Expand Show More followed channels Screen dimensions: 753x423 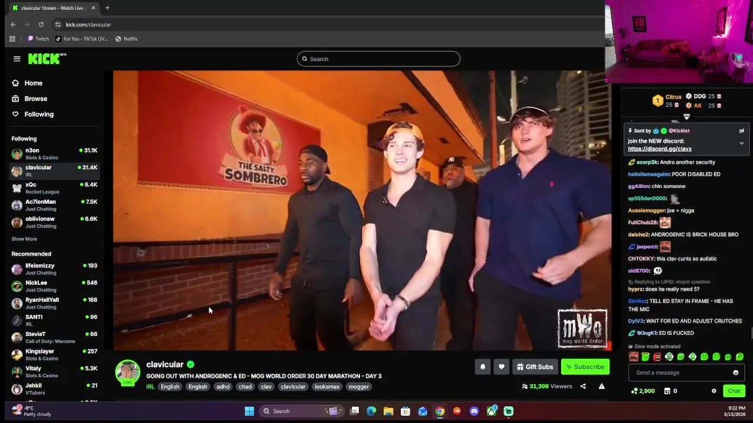point(24,239)
